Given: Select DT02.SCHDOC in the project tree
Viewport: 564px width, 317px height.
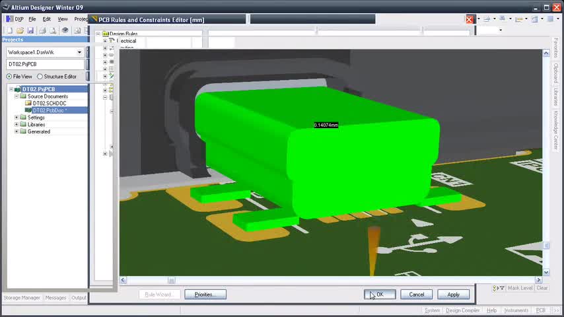Looking at the screenshot, I should tap(50, 103).
